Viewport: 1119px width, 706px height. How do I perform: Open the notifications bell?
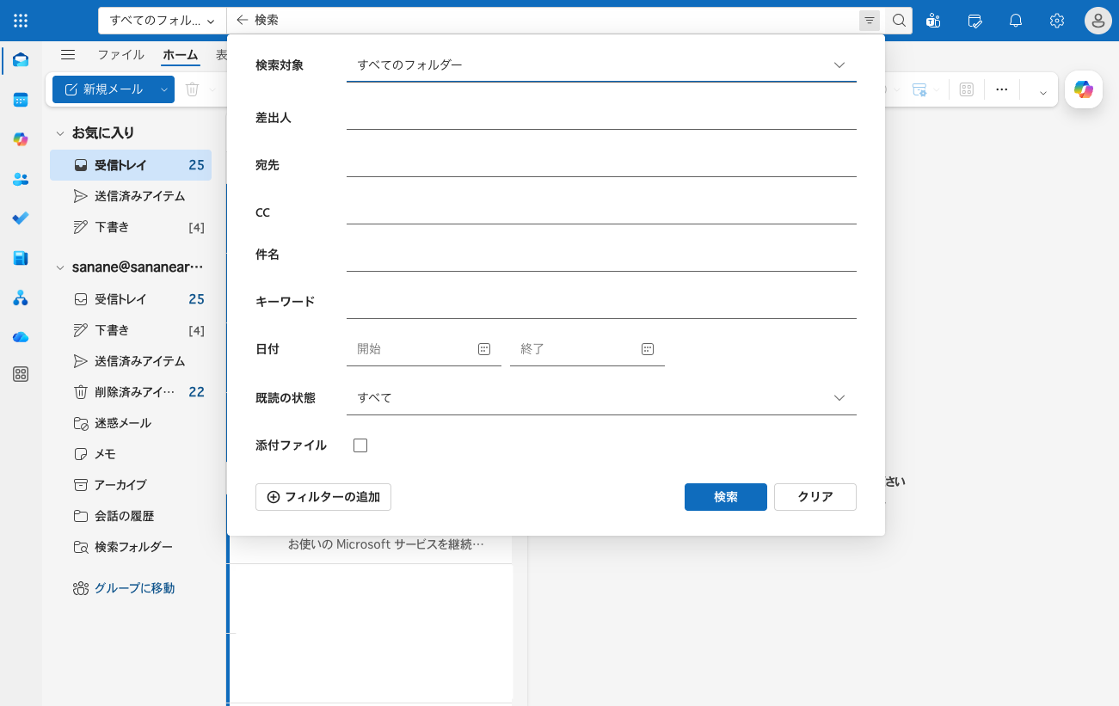click(x=1016, y=21)
